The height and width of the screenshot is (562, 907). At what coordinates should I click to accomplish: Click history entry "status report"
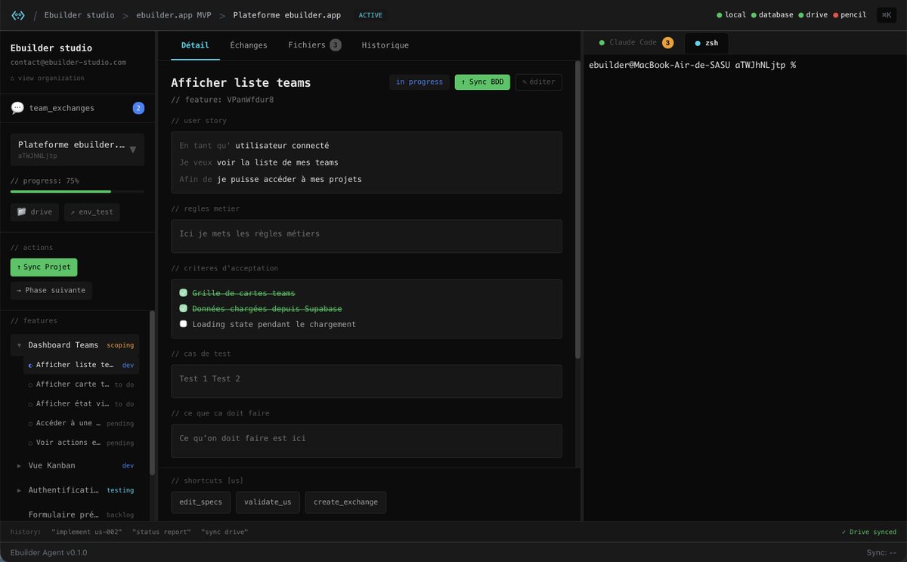pyautogui.click(x=162, y=532)
